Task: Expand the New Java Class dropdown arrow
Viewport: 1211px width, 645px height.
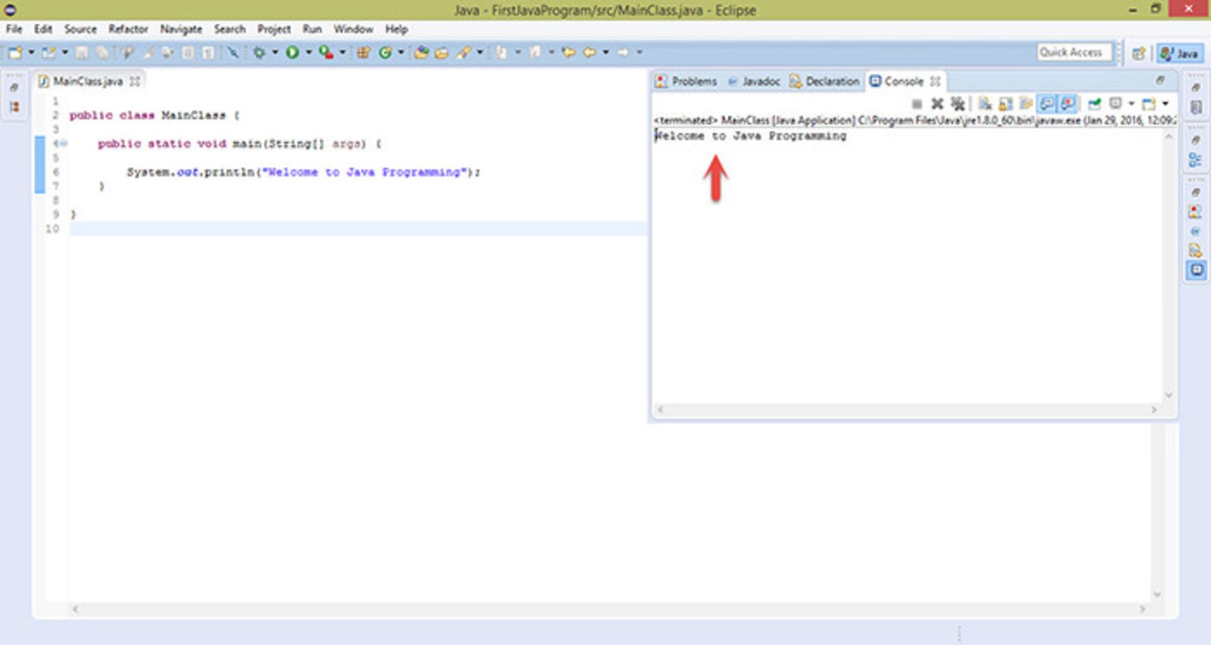Action: pyautogui.click(x=401, y=52)
